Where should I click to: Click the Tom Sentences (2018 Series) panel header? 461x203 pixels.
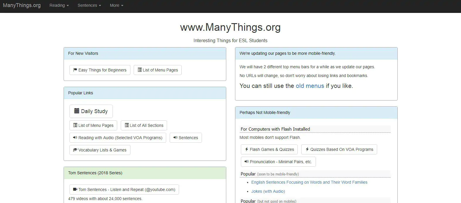(x=145, y=173)
